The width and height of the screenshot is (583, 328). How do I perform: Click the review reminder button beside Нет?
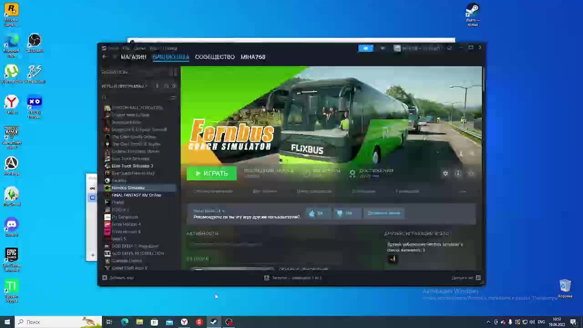click(x=384, y=213)
